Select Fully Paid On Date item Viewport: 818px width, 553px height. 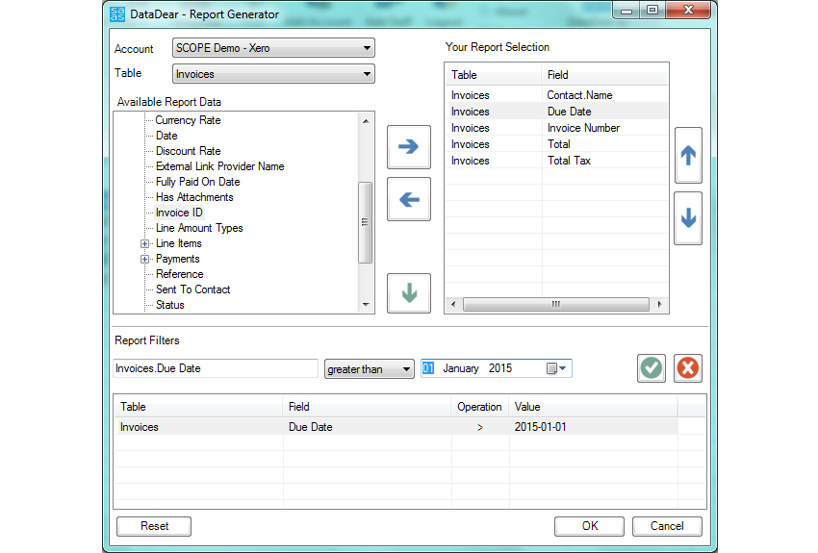click(197, 182)
